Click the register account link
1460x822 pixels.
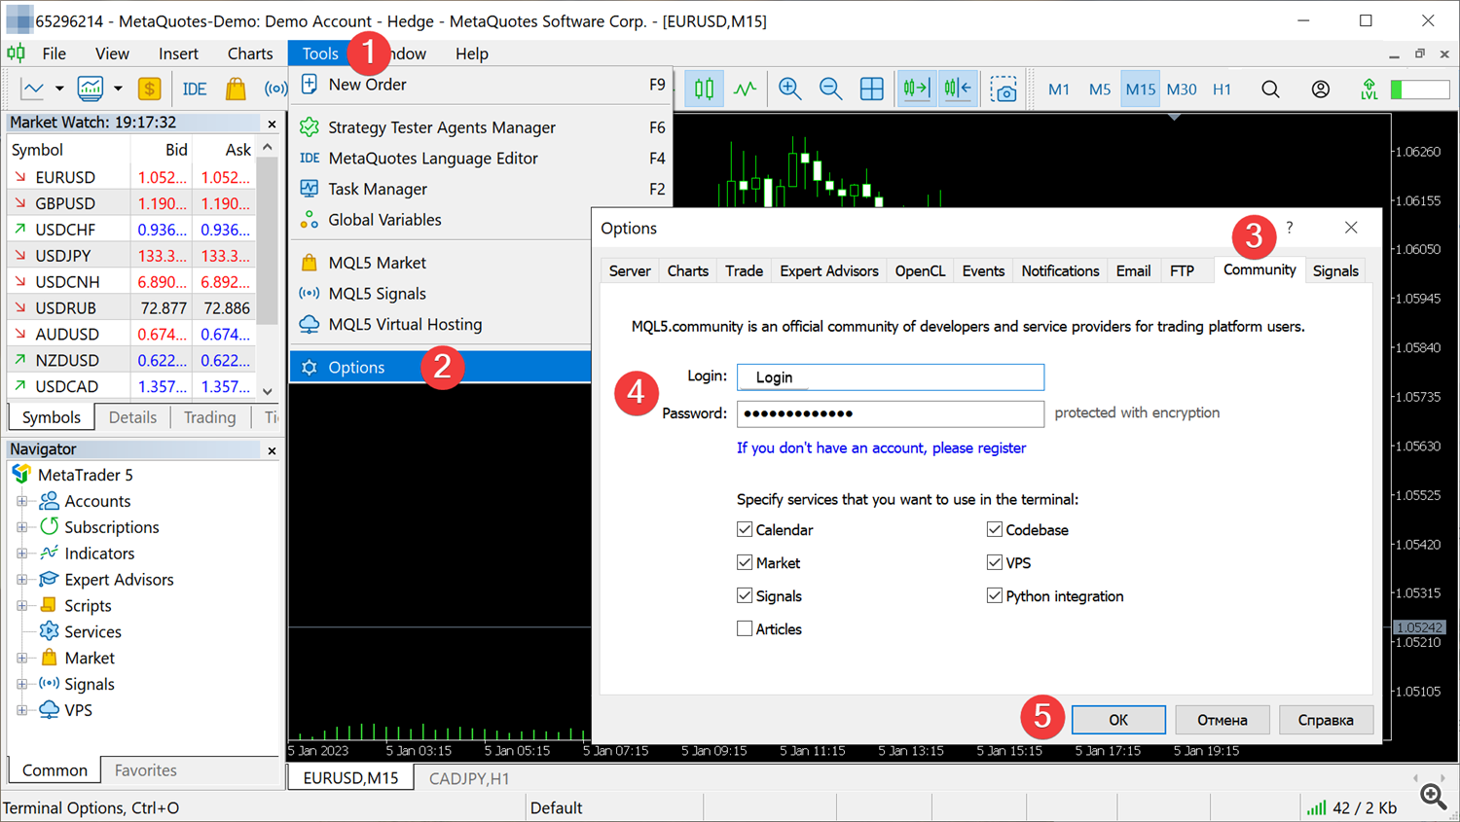(x=881, y=448)
